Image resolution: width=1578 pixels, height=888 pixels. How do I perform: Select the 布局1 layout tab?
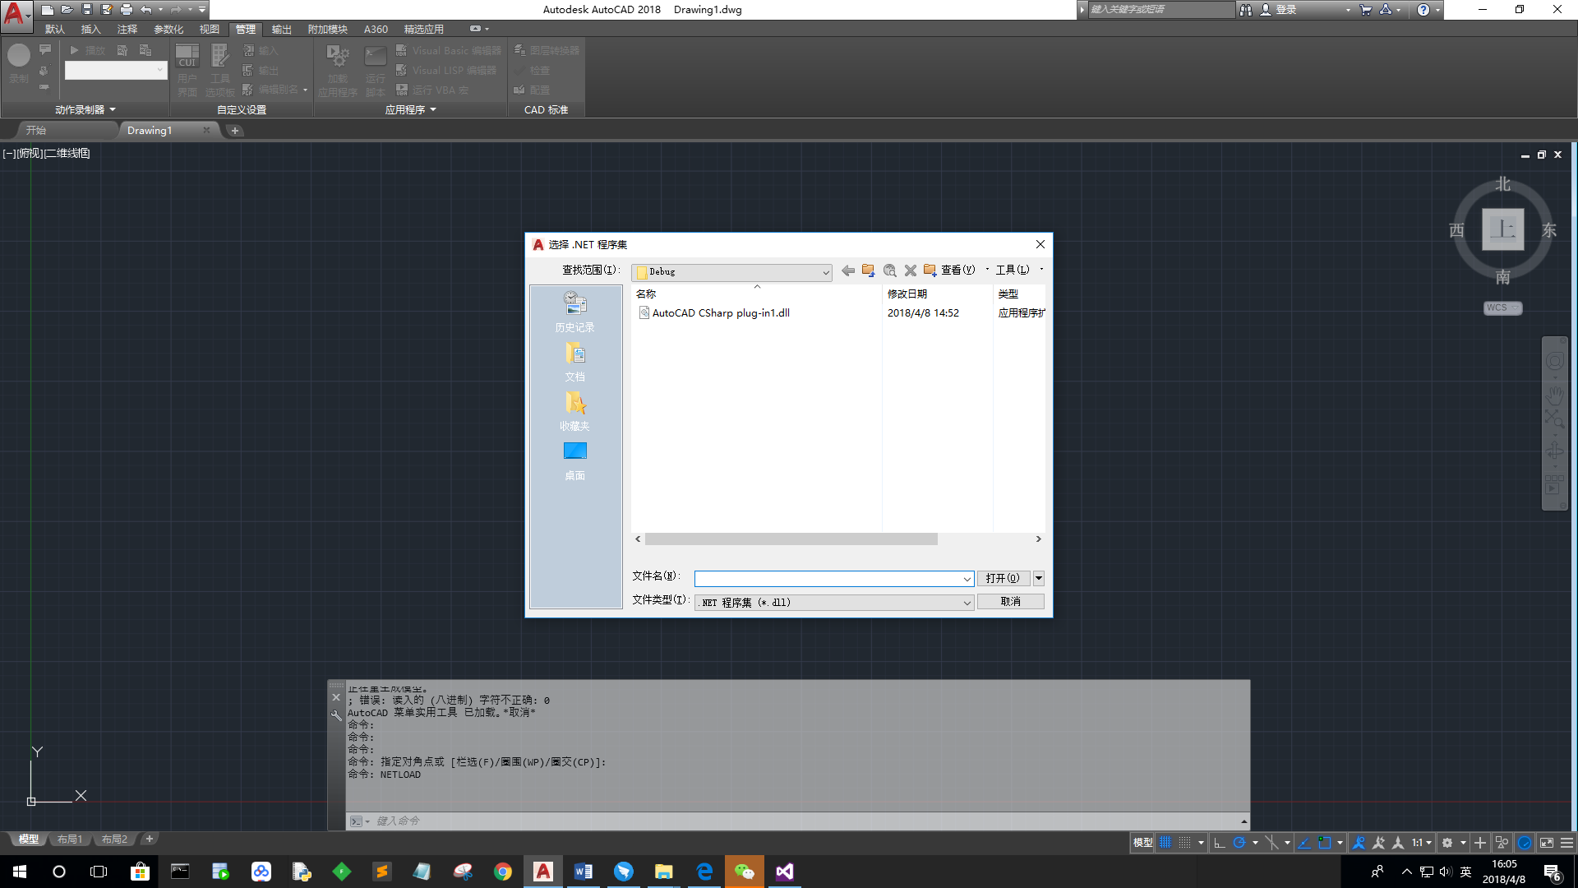70,839
